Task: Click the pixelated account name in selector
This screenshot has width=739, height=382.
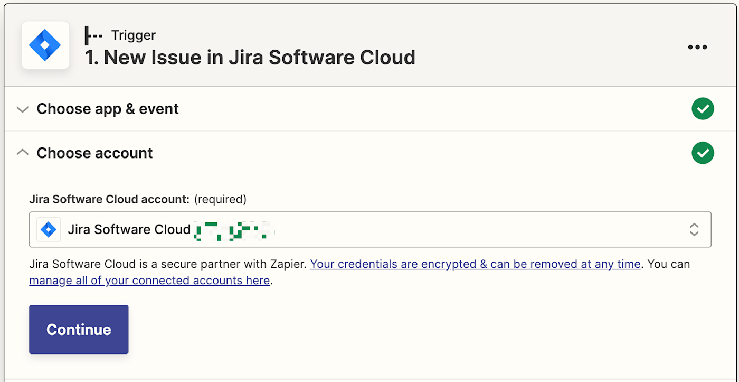Action: (233, 230)
